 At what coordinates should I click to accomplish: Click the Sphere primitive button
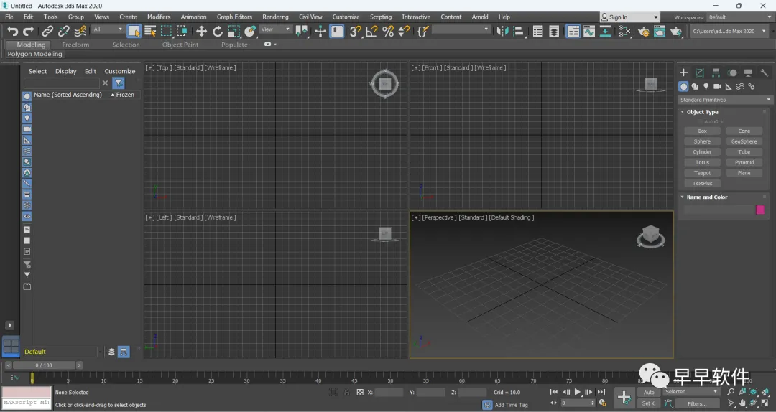tap(702, 141)
